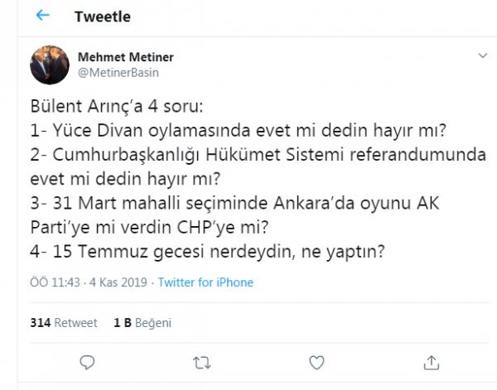Share the tweet using the upload icon
497x390 pixels.
click(431, 363)
